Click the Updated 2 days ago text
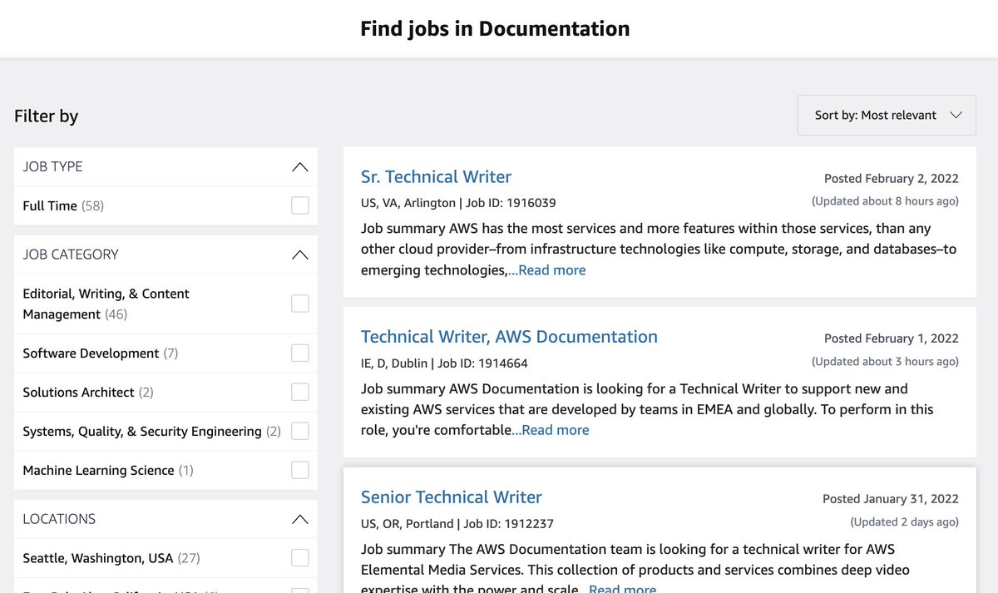 coord(904,522)
